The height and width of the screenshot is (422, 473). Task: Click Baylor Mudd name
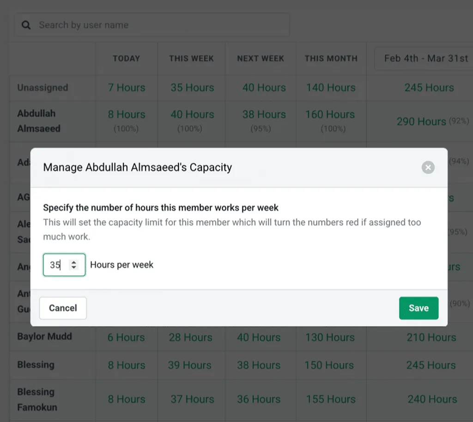[x=45, y=336]
